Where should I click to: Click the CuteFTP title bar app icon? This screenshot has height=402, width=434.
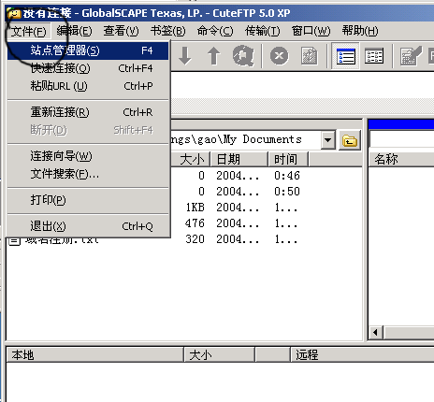click(14, 13)
